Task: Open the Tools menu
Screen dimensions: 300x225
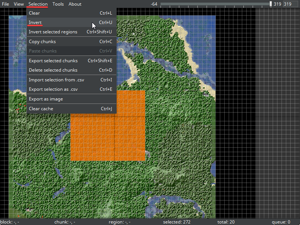Action: click(x=58, y=4)
